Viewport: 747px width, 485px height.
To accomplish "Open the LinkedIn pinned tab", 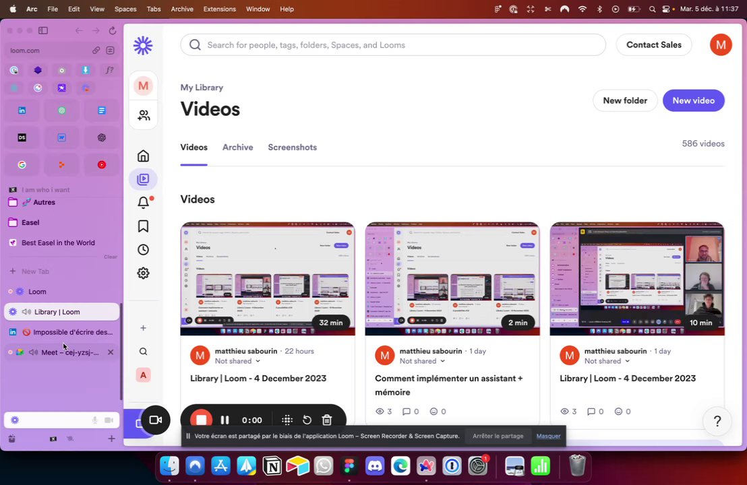I will tap(22, 110).
